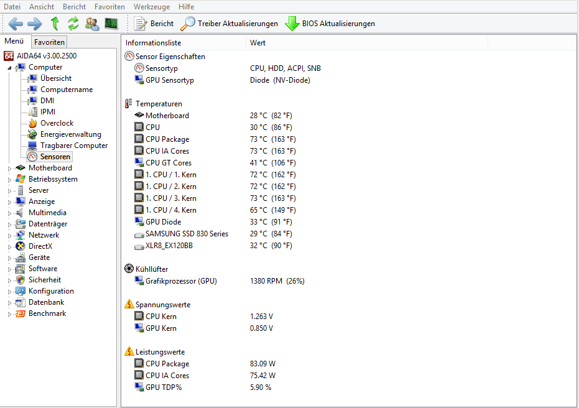Screen dimensions: 579x408
Task: Select the CPU Package temperature row
Action: pyautogui.click(x=216, y=139)
